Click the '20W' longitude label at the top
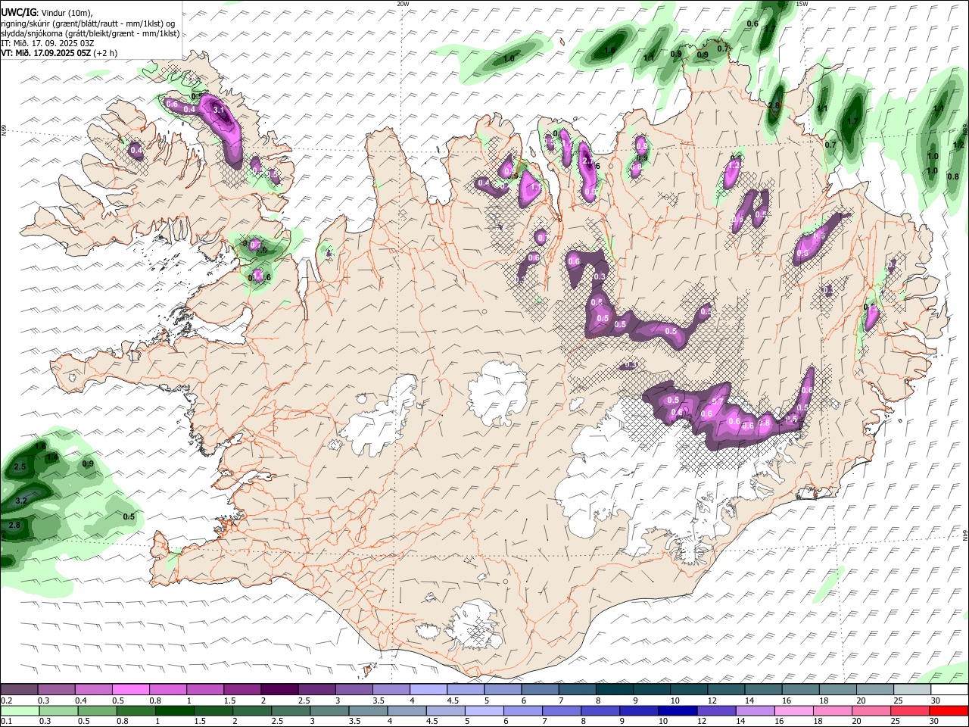969x727 pixels. pyautogui.click(x=403, y=4)
